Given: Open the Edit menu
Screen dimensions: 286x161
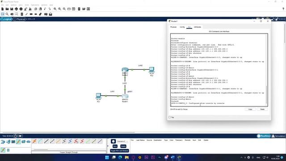Looking at the screenshot, I should [7, 5].
